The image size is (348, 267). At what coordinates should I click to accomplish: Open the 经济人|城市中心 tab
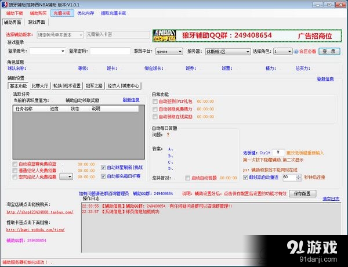pos(124,86)
